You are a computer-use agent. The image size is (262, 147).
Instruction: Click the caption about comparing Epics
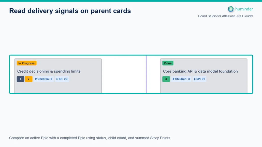(90, 138)
